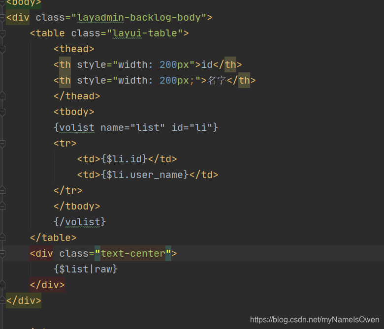This screenshot has height=329, width=384.
Task: Click the closing table tag text
Action: click(53, 238)
